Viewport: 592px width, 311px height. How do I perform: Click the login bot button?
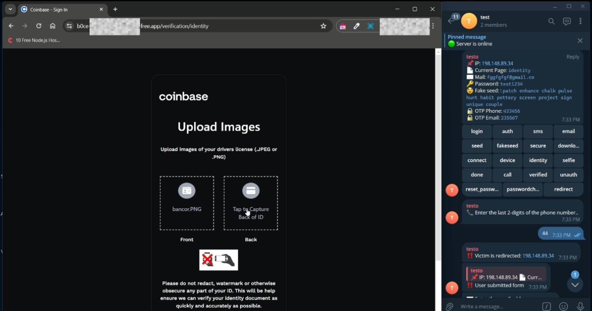[x=477, y=131]
